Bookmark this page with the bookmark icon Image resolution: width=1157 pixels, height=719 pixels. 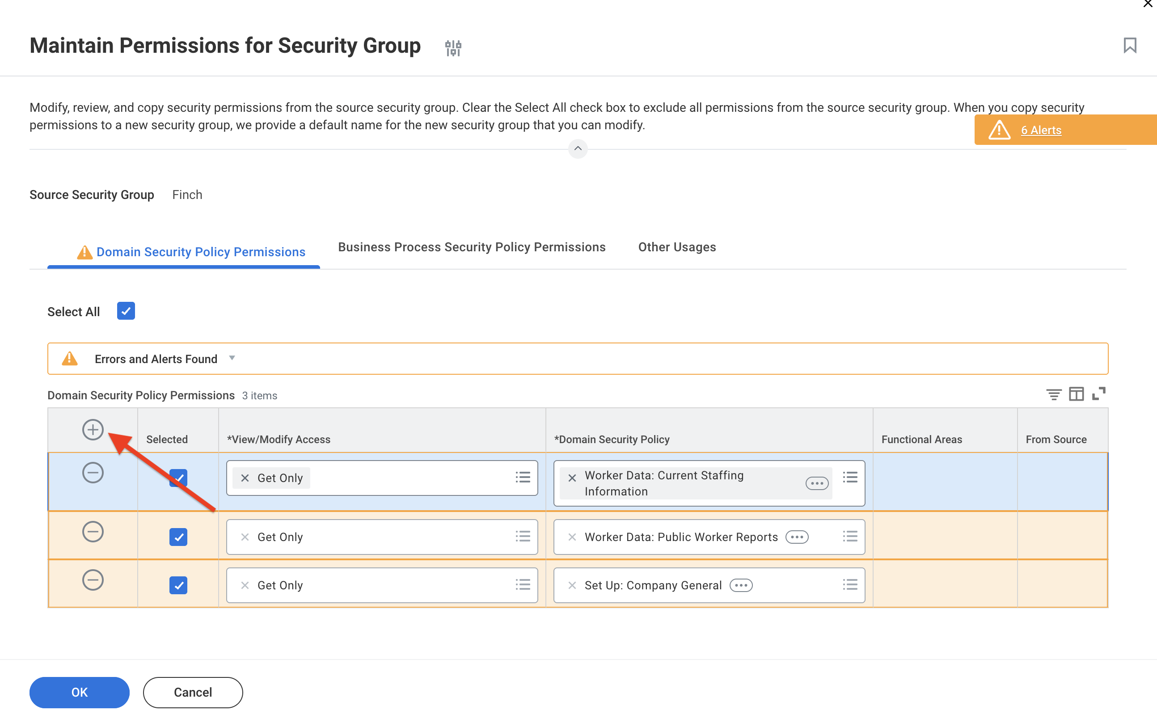click(1129, 46)
